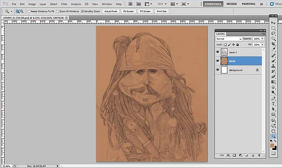282x168 pixels.
Task: Add a layer mask
Action: tap(234, 155)
